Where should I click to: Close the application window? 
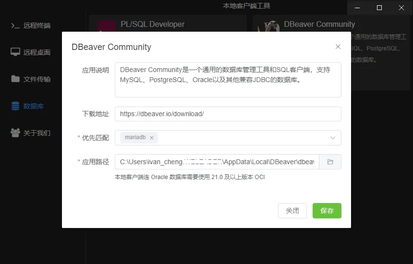click(401, 8)
